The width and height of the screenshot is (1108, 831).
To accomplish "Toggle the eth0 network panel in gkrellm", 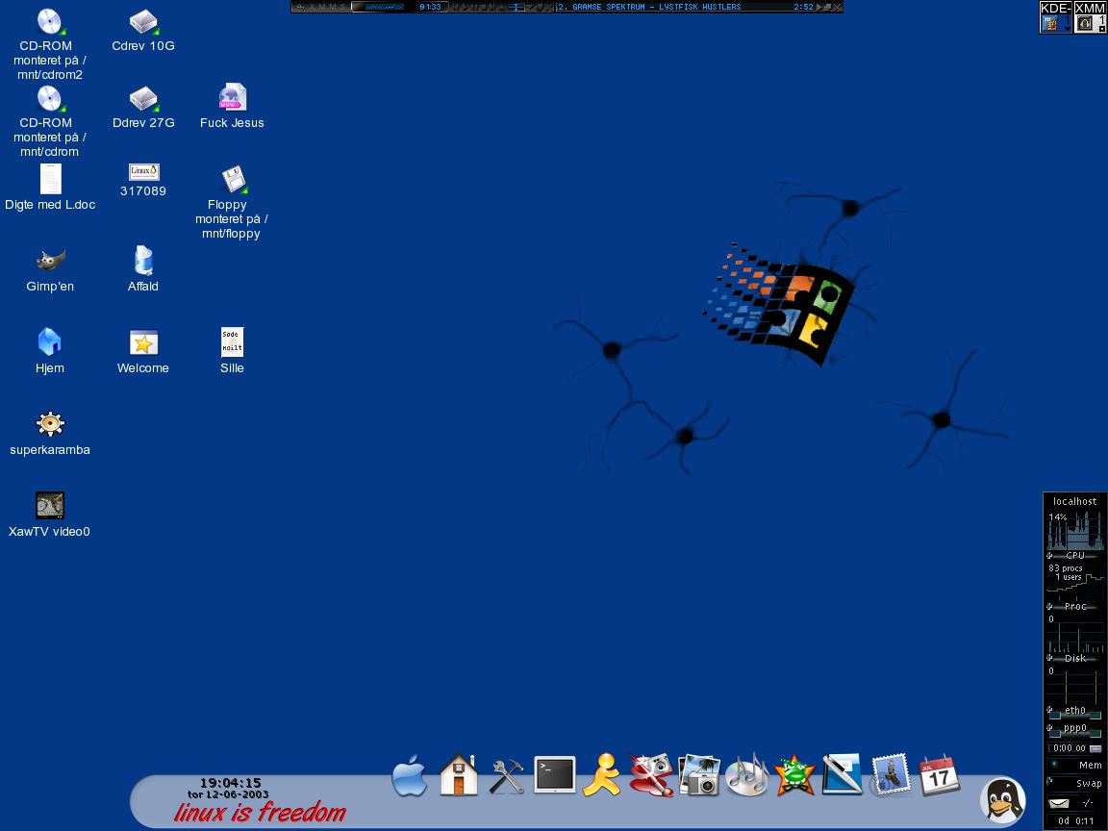I will 1074,712.
